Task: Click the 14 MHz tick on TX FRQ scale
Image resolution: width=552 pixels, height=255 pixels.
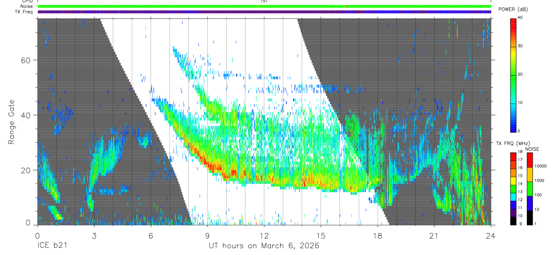Action: tap(521, 183)
